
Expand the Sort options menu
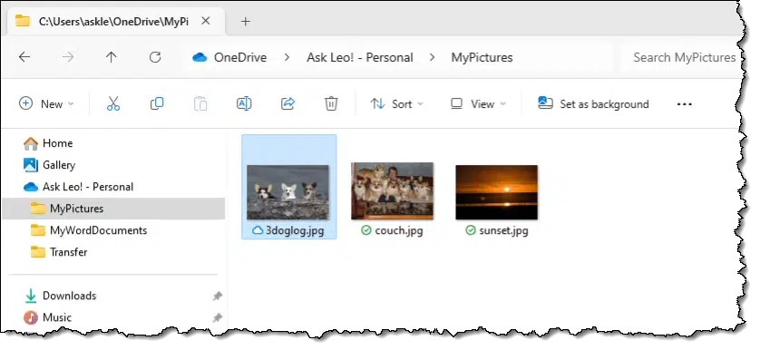click(396, 103)
